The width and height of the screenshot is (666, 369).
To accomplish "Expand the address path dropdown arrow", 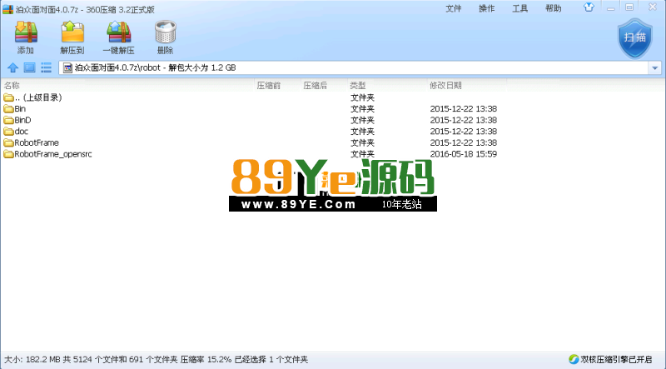I will point(655,67).
